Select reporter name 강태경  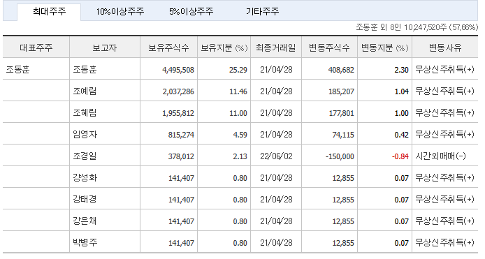pos(85,200)
